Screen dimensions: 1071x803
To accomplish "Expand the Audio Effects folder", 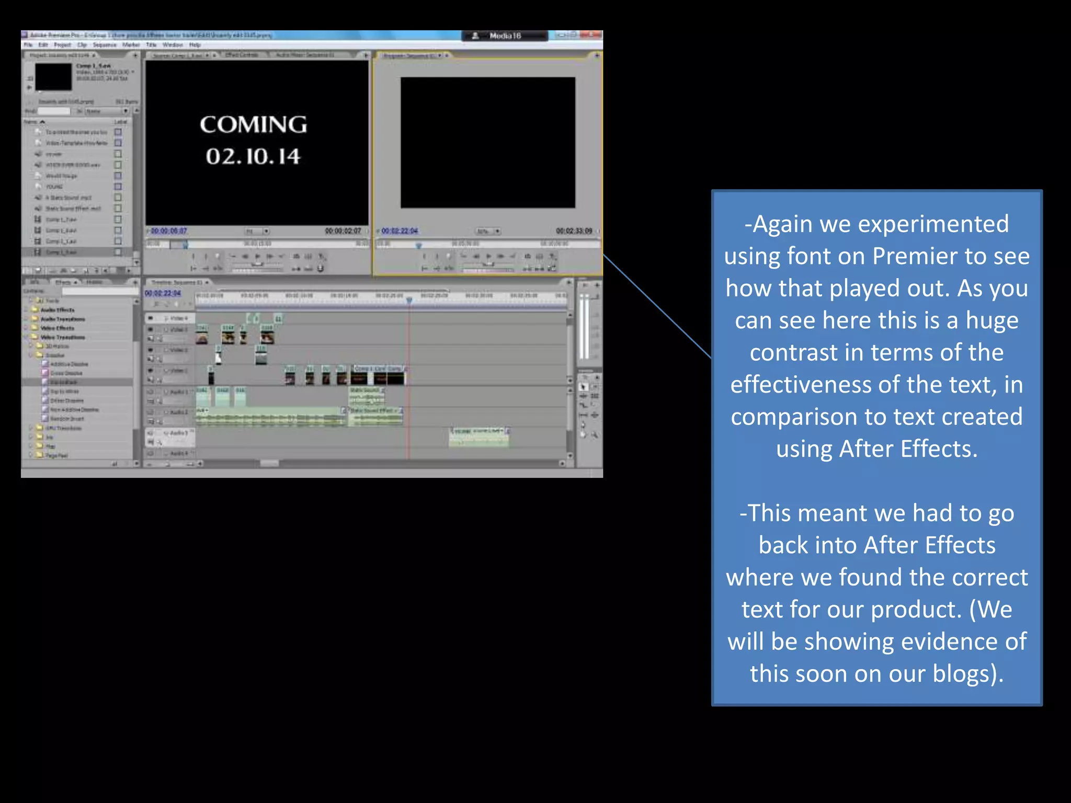I will point(27,310).
